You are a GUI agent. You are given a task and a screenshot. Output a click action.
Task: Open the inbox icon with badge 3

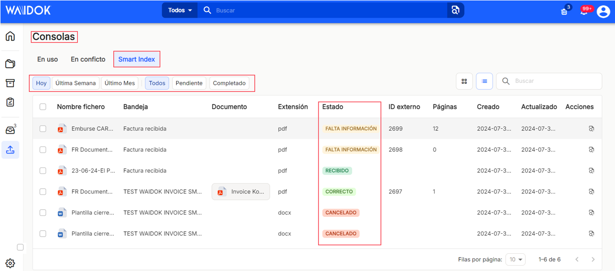click(10, 130)
